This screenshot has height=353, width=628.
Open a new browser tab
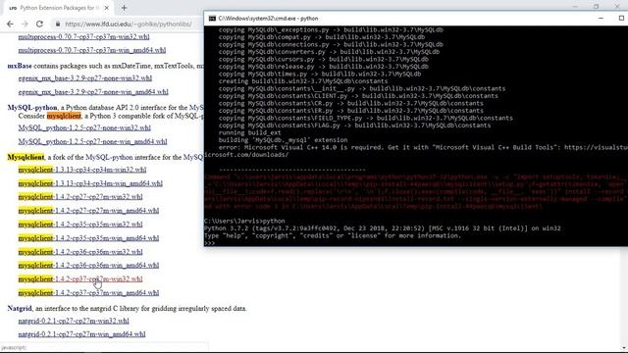tap(124, 8)
